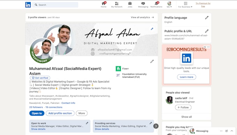Image resolution: width=237 pixels, height=135 pixels.
Task: Open the Home feed icon
Action: tap(104, 5)
